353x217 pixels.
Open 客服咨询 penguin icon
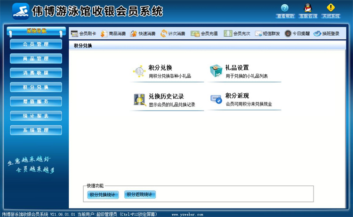pyautogui.click(x=308, y=8)
